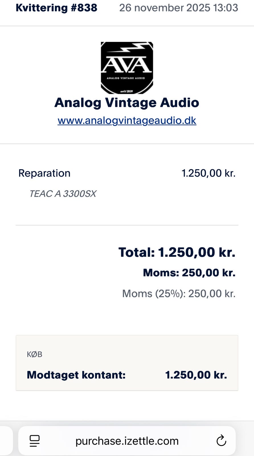Click the bold Moms: 250,00 kr. line
254x456 pixels.
click(x=189, y=273)
